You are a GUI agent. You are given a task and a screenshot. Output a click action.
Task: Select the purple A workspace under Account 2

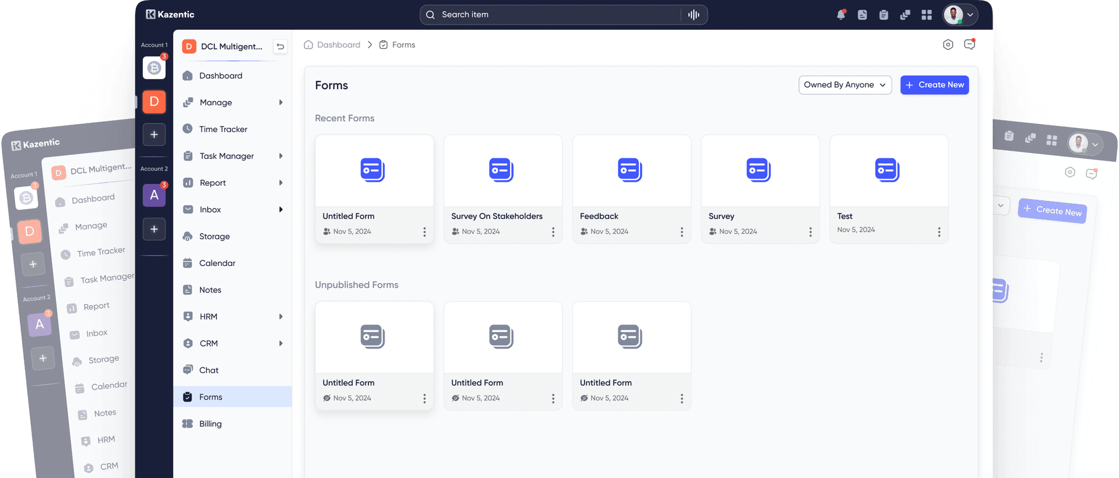(x=154, y=195)
